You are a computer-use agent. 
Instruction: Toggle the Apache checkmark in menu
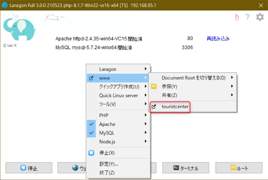click(x=91, y=124)
